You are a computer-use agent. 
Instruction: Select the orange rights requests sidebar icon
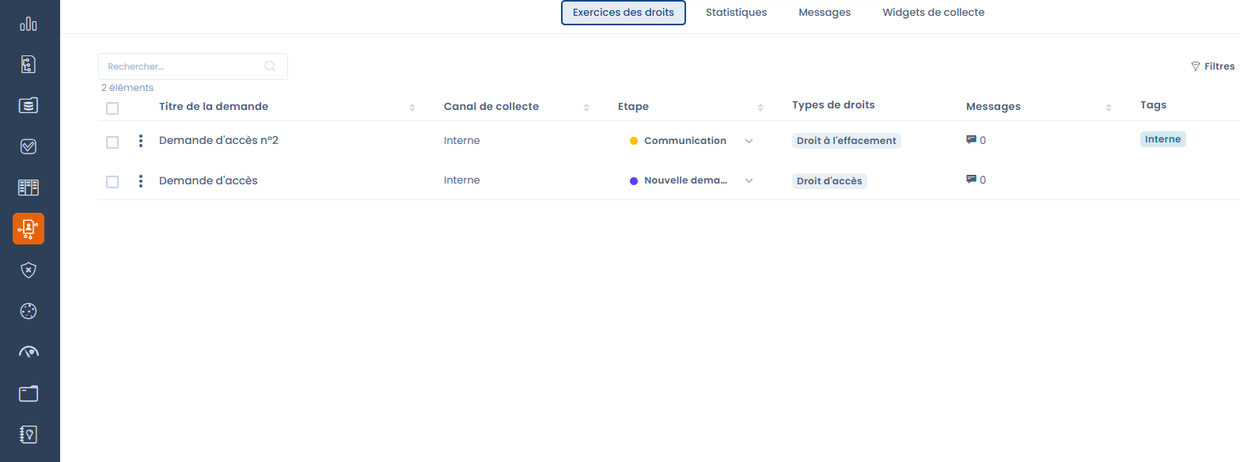pyautogui.click(x=28, y=229)
